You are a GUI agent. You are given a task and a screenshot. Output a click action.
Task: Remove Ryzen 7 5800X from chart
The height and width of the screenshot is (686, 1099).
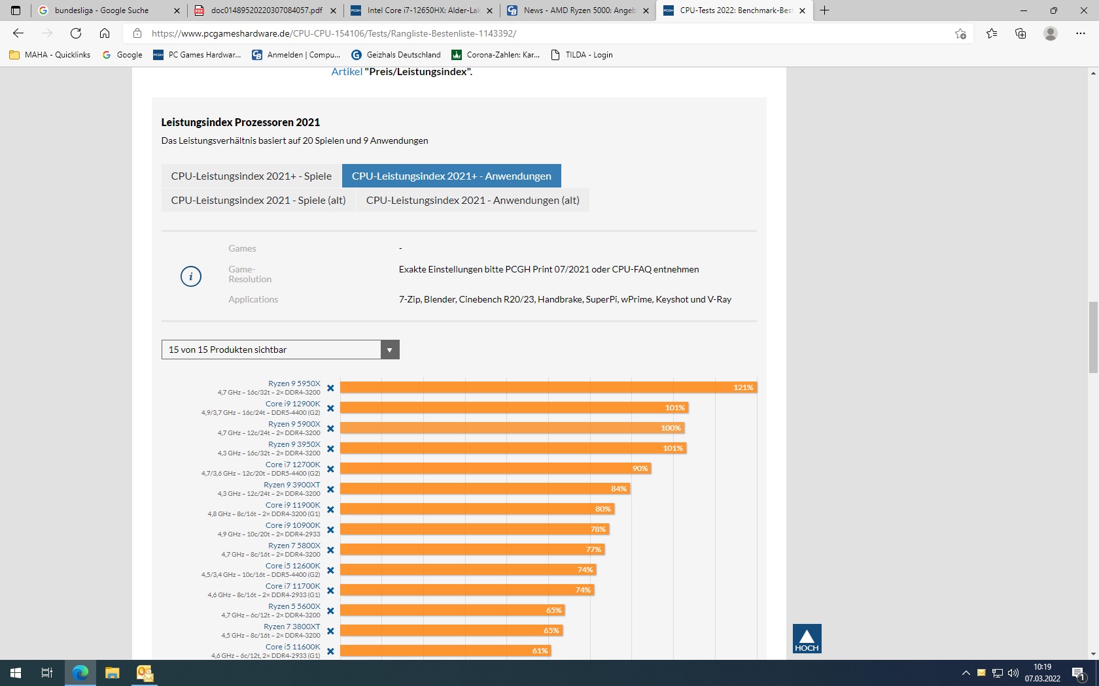tap(330, 550)
